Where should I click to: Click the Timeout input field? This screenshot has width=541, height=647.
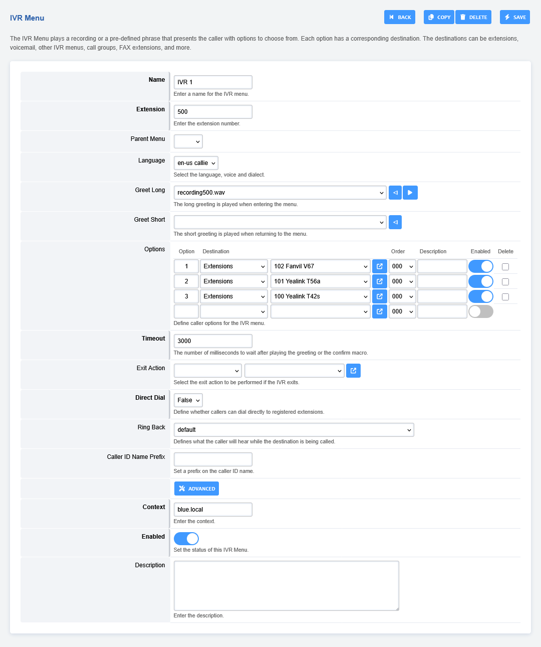coord(213,341)
